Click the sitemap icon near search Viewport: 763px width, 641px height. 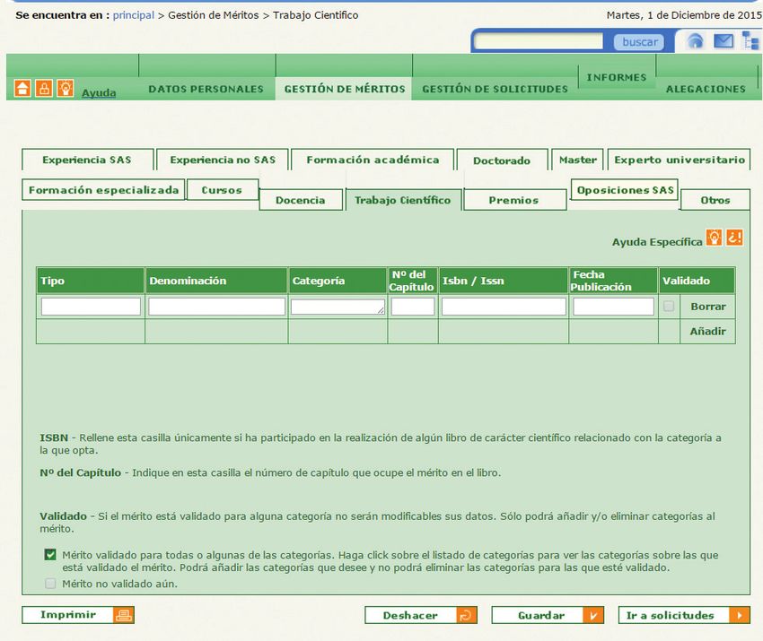click(751, 41)
